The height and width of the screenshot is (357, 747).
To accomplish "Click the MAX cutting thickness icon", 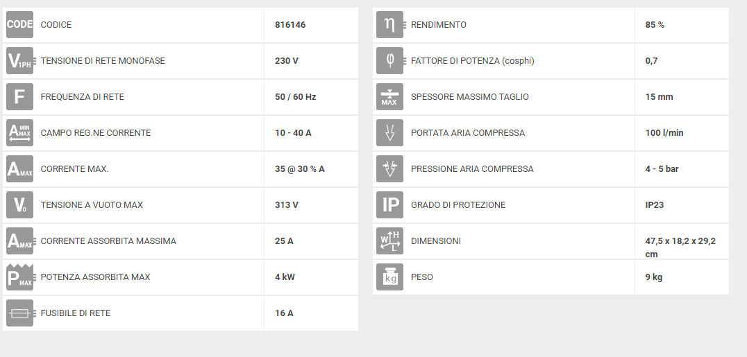I will (389, 96).
